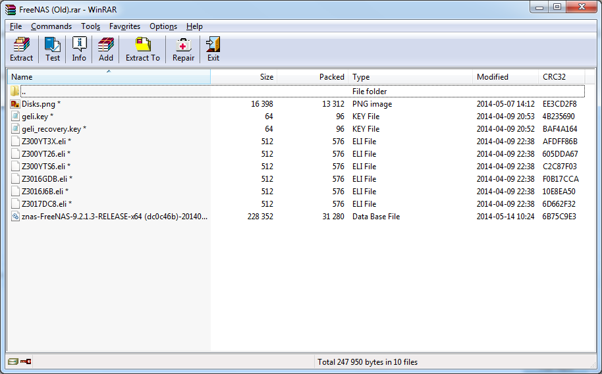Minimize the WinRAR window
This screenshot has width=602, height=374.
tap(539, 7)
